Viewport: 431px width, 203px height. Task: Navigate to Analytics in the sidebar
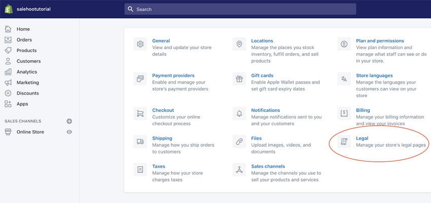coord(26,72)
